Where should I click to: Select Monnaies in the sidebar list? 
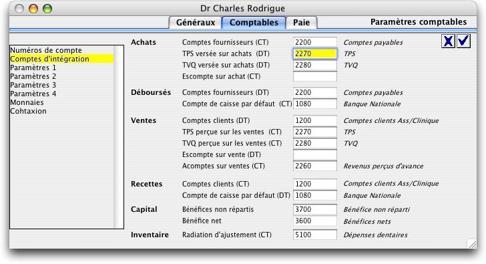point(61,102)
